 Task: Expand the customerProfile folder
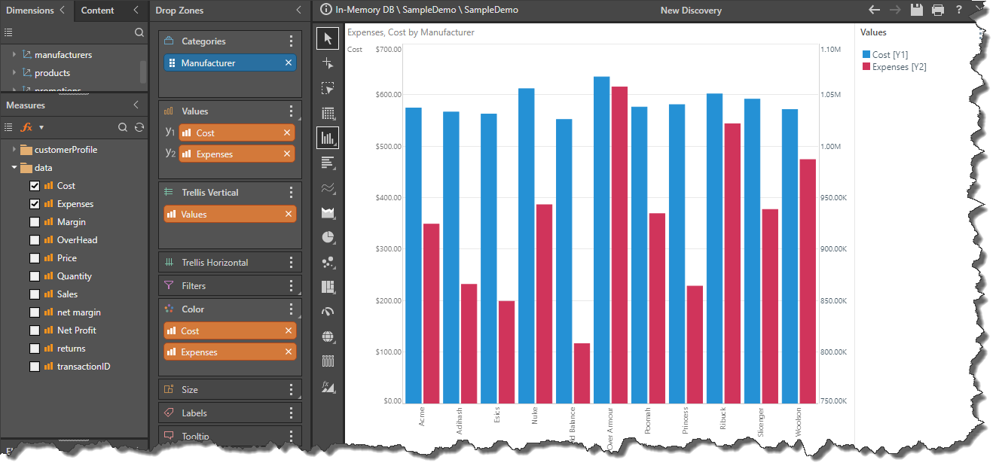click(x=14, y=150)
